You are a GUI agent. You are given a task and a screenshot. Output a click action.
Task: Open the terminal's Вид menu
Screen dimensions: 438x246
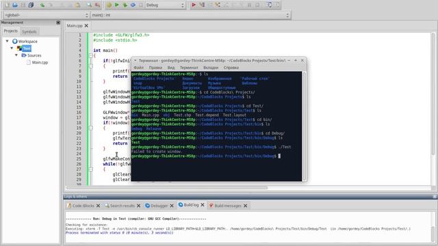[x=171, y=68]
